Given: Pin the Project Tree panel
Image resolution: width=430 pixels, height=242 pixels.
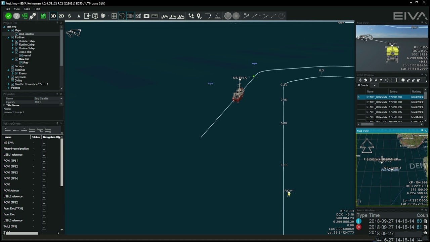Looking at the screenshot, I should click(57, 23).
